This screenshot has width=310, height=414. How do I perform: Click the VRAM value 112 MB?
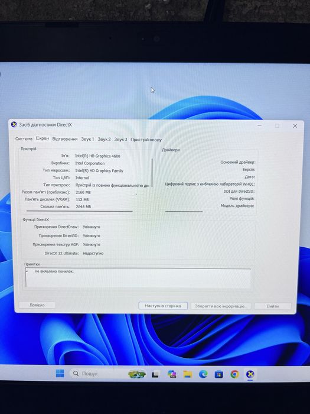82,200
